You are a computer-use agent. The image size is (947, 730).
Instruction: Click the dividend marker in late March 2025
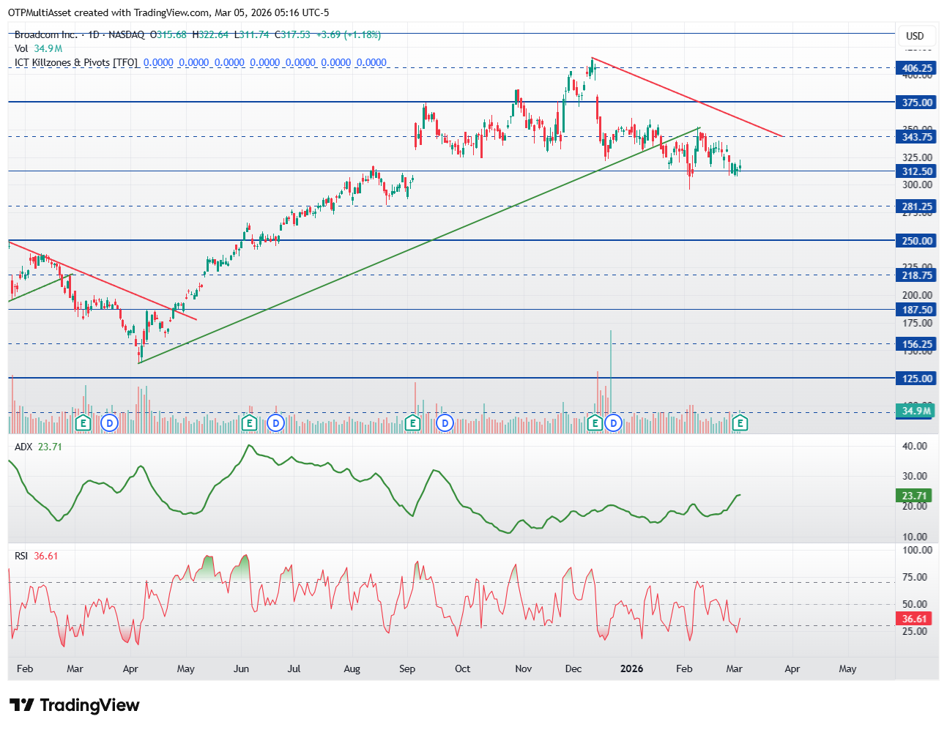pos(109,422)
